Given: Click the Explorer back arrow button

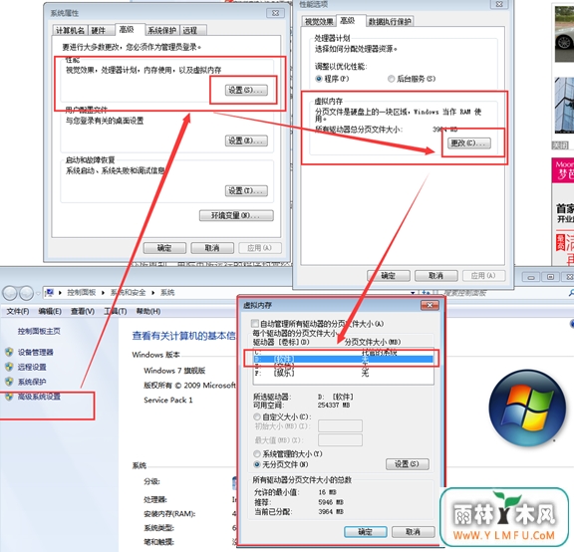Looking at the screenshot, I should pos(10,293).
